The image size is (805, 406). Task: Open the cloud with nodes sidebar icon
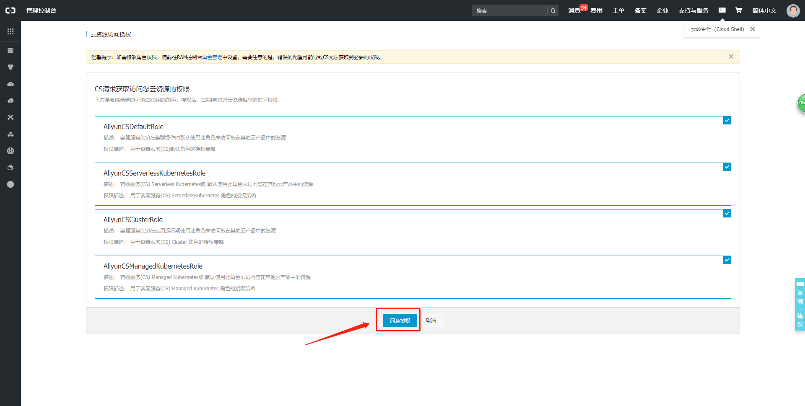(10, 84)
